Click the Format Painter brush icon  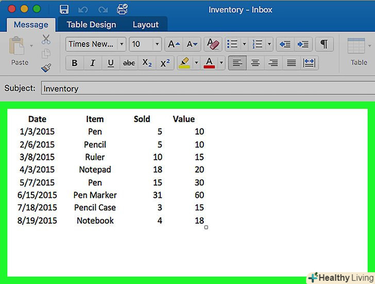click(x=46, y=68)
